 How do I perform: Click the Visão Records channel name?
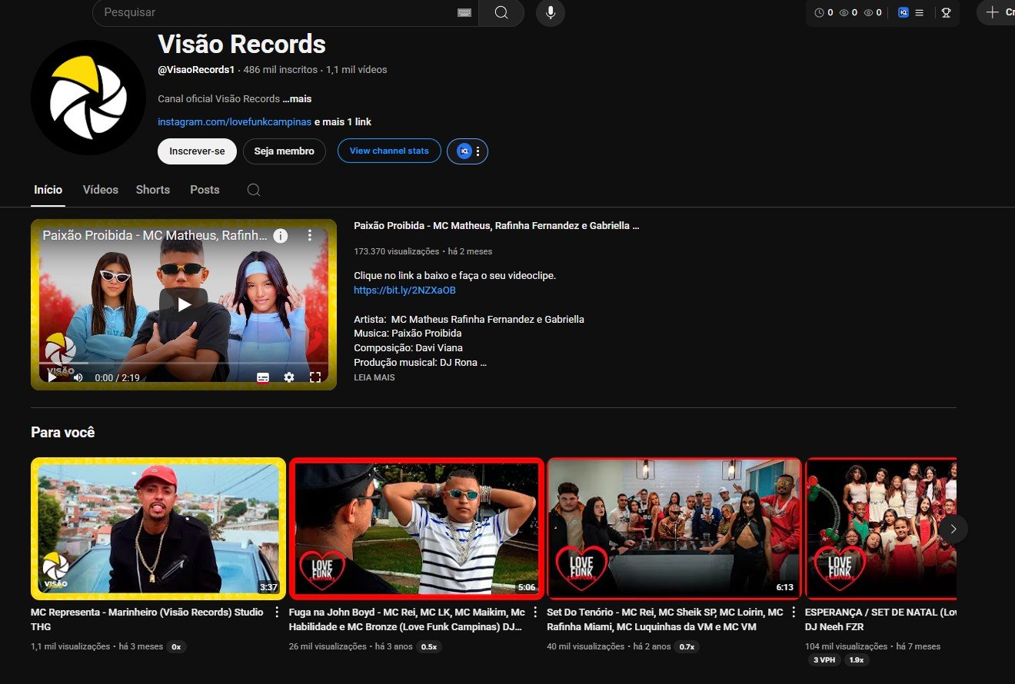(x=241, y=44)
